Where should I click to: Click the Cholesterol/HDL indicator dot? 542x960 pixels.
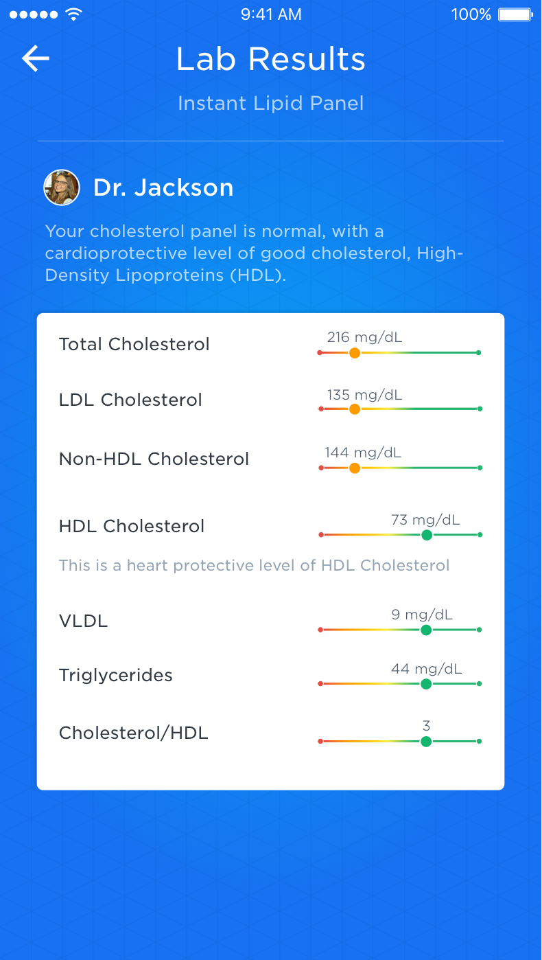click(x=427, y=741)
